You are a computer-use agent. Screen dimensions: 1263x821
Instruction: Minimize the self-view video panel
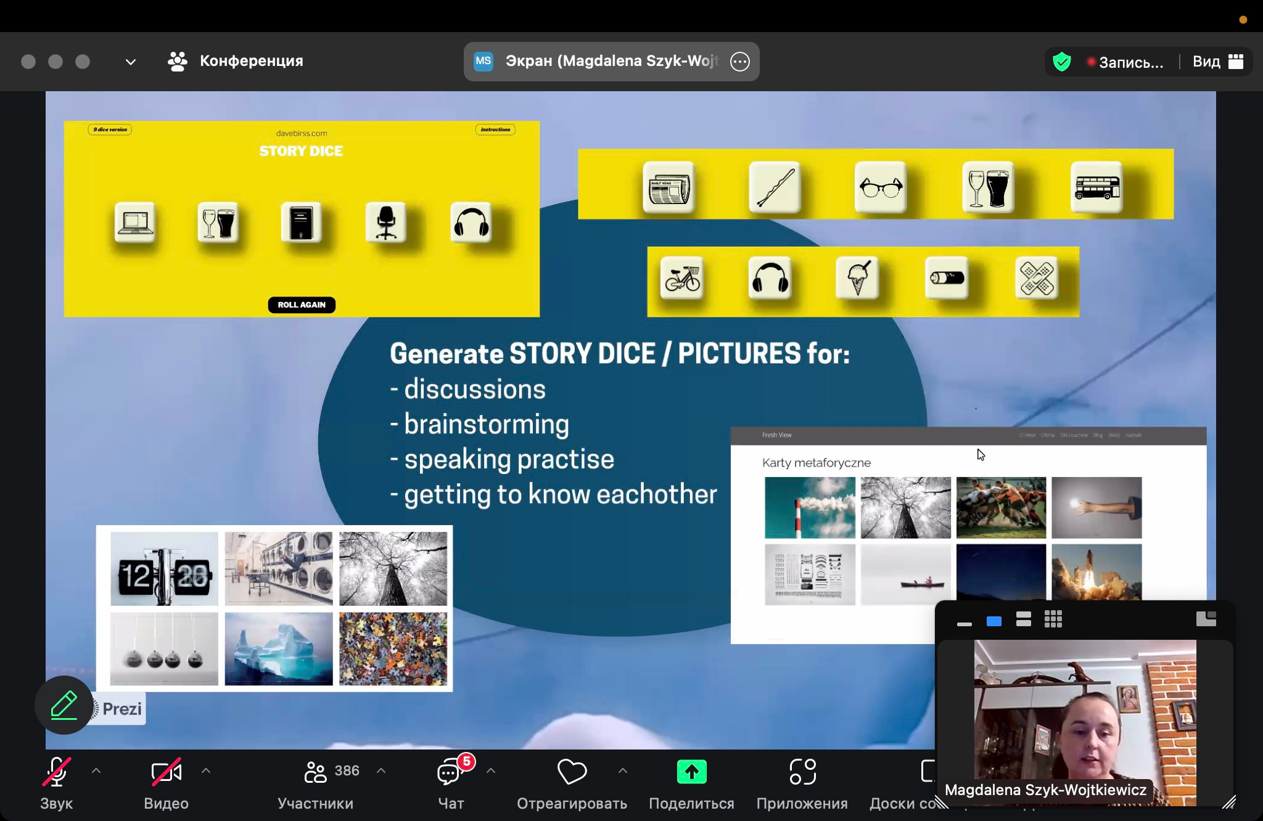pos(964,624)
